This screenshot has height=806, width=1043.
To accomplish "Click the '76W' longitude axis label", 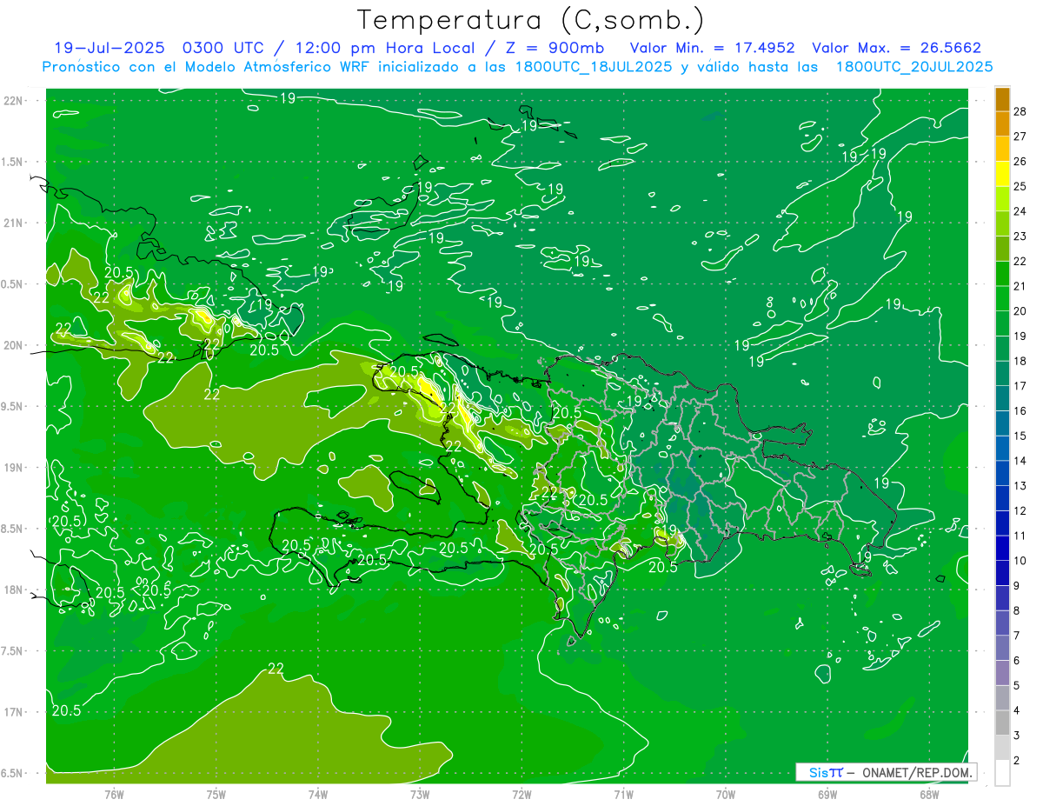I will coord(114,795).
